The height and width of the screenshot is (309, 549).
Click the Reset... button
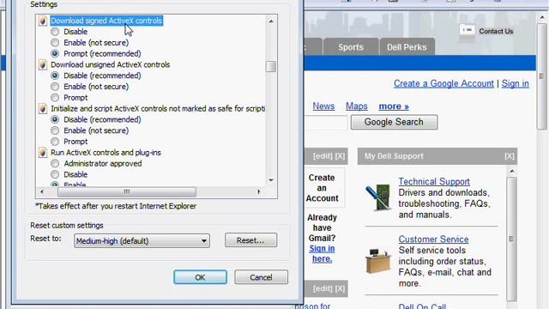(250, 240)
